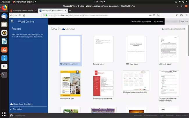This screenshot has width=189, height=118.
Task: Choose the Bold monogram resume template
Action: (x=103, y=85)
